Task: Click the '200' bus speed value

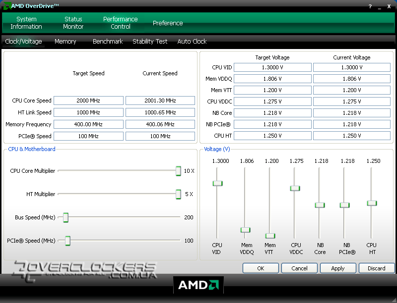Action: click(189, 217)
